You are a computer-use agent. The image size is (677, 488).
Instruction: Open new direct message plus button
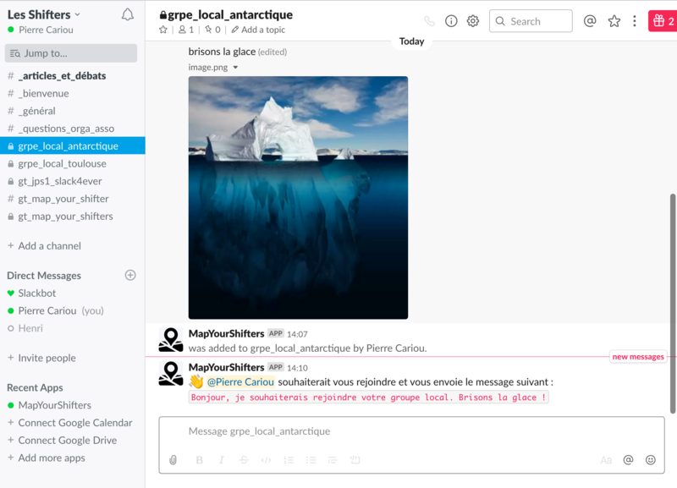click(130, 275)
